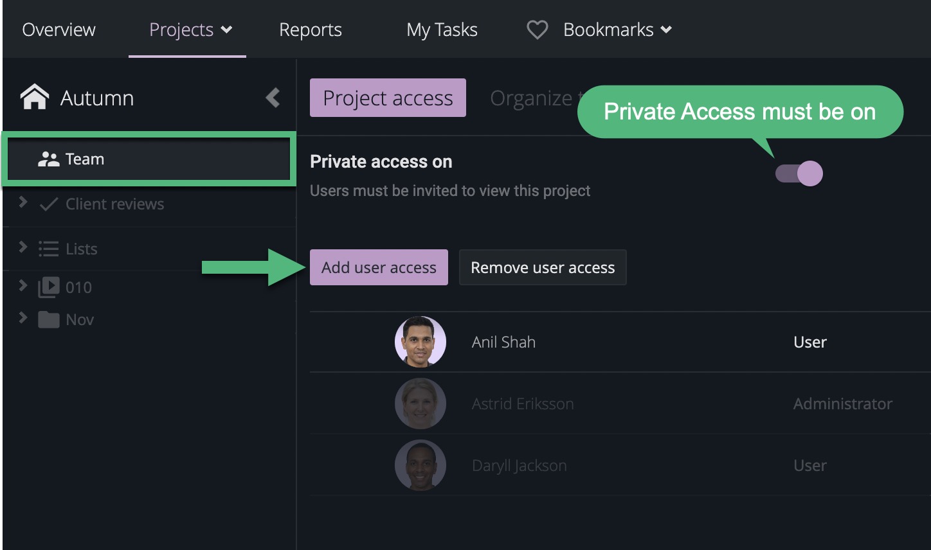Click the list icon next to Lists
The height and width of the screenshot is (550, 931).
49,249
